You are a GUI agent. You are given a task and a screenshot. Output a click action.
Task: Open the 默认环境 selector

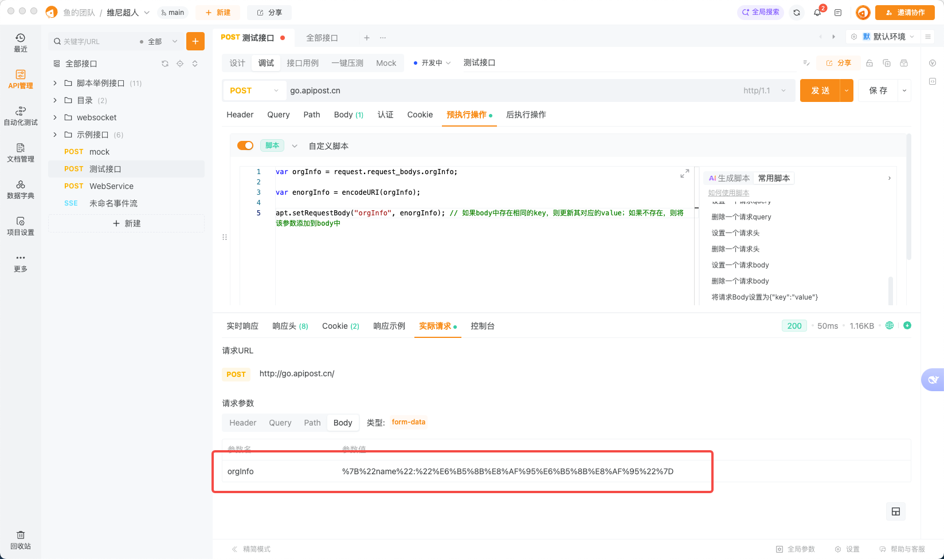coord(888,36)
